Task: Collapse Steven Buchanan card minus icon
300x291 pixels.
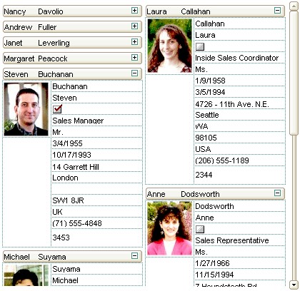Action: pyautogui.click(x=134, y=73)
